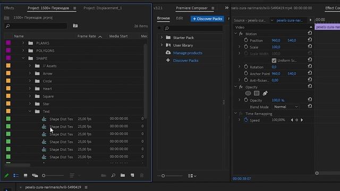
Task: Reset Opacity effect
Action: 310,86
